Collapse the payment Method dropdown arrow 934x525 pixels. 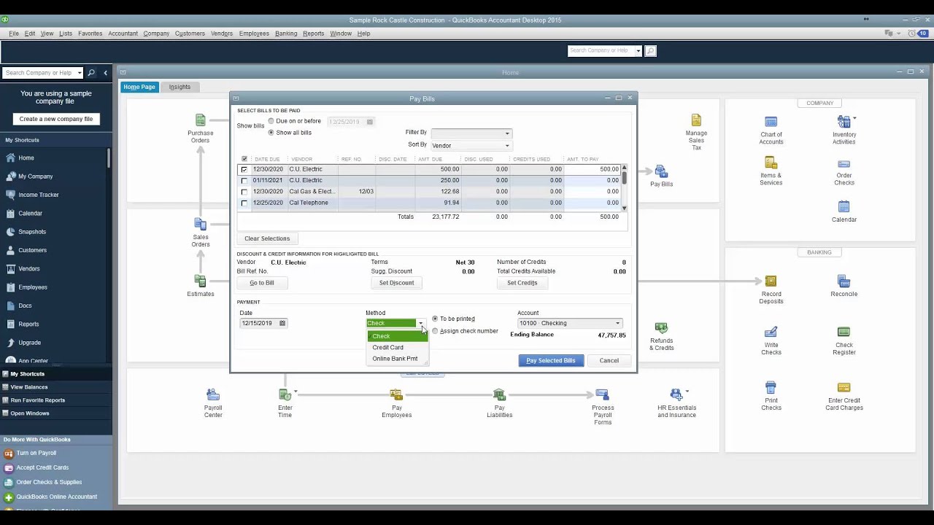pos(420,323)
